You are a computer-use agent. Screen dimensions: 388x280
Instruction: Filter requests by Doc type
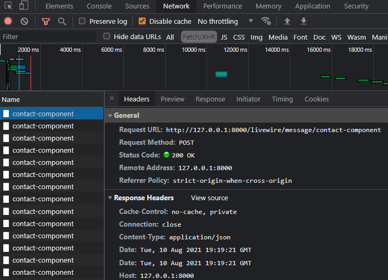[319, 38]
